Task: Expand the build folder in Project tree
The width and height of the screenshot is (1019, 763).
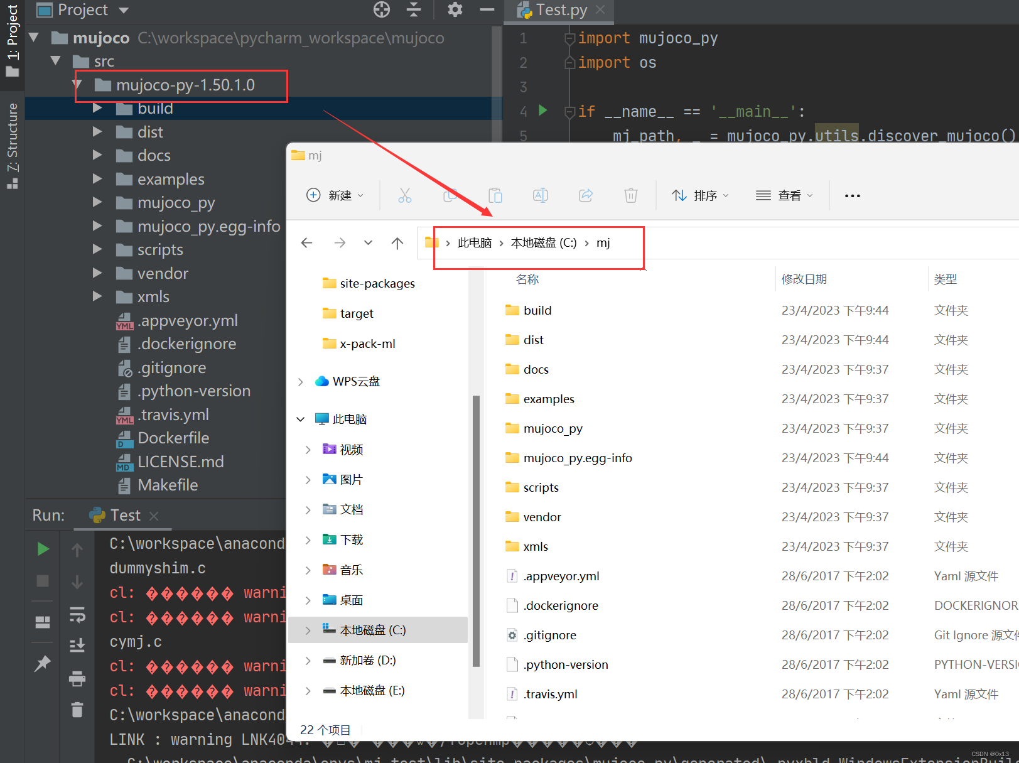Action: [x=97, y=108]
